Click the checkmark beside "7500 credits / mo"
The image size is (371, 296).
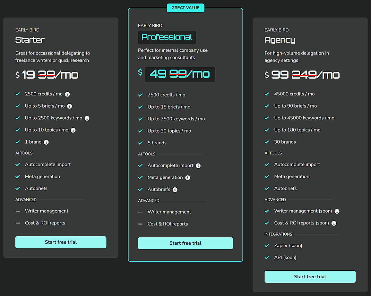(x=141, y=94)
